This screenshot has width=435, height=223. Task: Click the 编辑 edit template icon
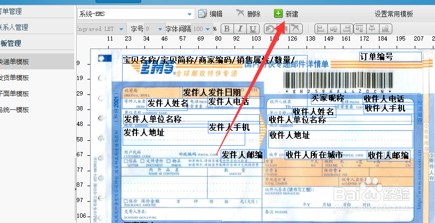tap(203, 14)
